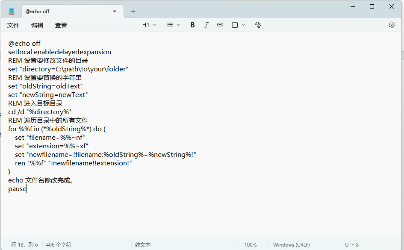This screenshot has width=404, height=250.
Task: Click the set "newfilename=..." line
Action: click(105, 154)
